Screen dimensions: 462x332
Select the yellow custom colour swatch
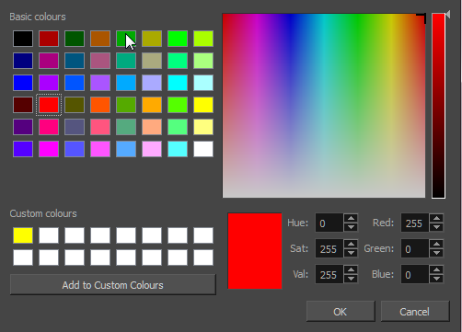[23, 235]
